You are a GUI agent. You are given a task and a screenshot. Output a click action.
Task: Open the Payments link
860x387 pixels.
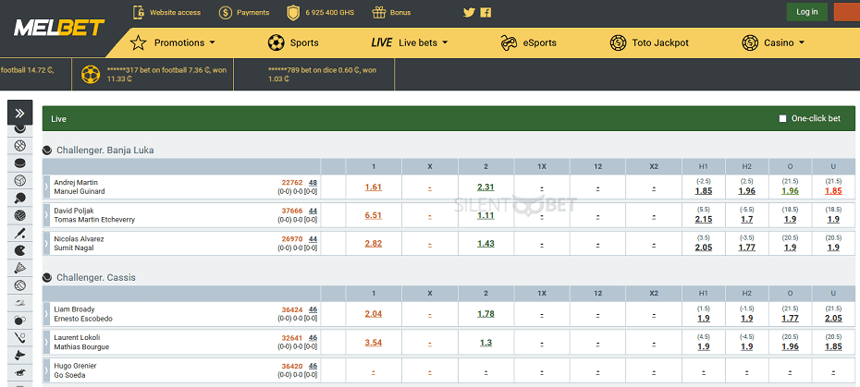252,12
